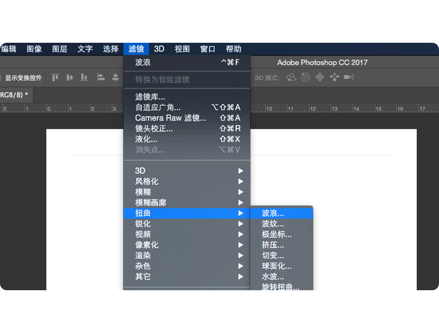Expand the 模糊画廊 submenu

click(x=187, y=202)
